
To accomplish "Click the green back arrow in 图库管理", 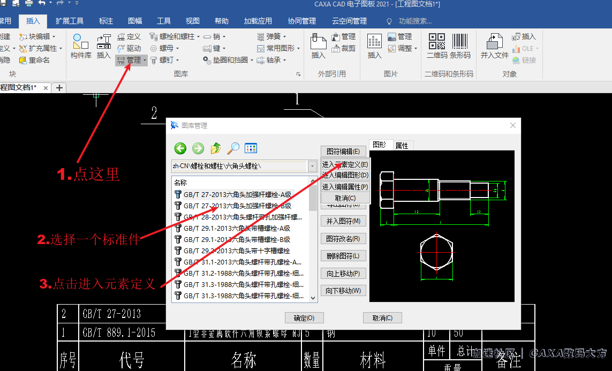I will pyautogui.click(x=180, y=148).
